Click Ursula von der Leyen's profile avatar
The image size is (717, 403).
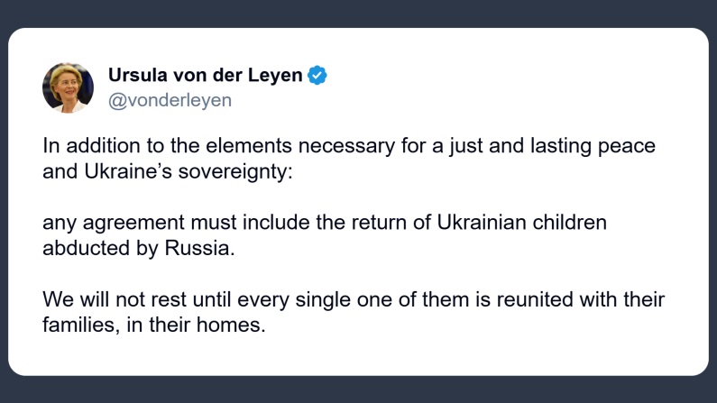tap(68, 87)
